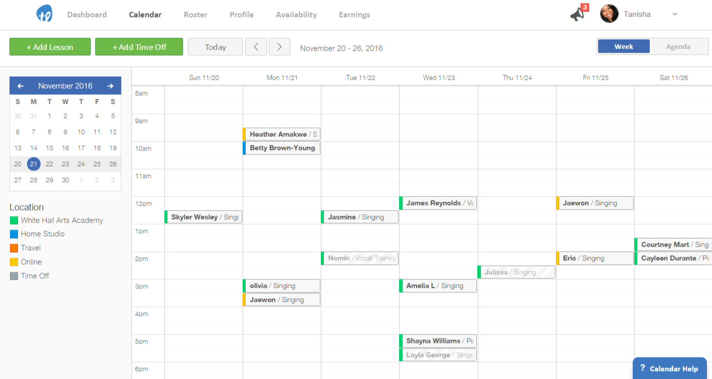This screenshot has width=712, height=379.
Task: Open the announcements megaphone notifications
Action: 578,14
